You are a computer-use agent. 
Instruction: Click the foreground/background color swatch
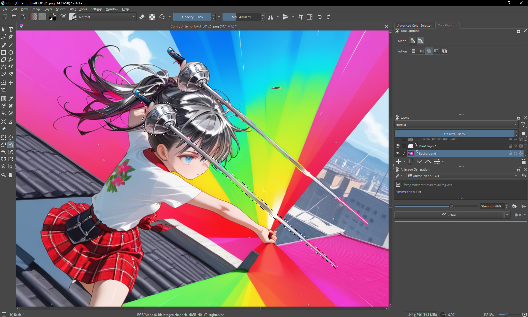52,17
